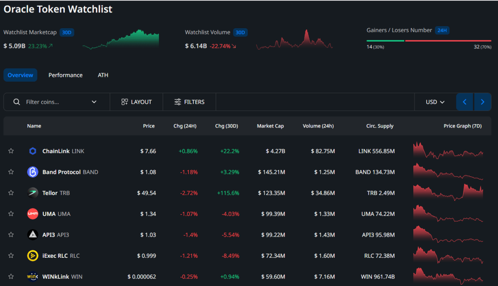Image resolution: width=498 pixels, height=286 pixels.
Task: Click the API3 logo icon
Action: (x=33, y=235)
